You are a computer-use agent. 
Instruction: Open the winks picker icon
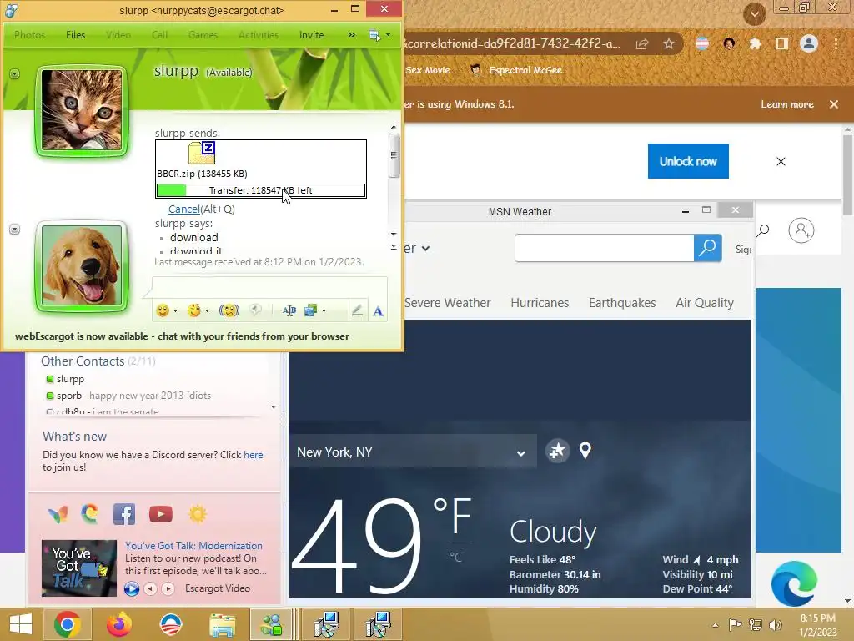pos(193,310)
